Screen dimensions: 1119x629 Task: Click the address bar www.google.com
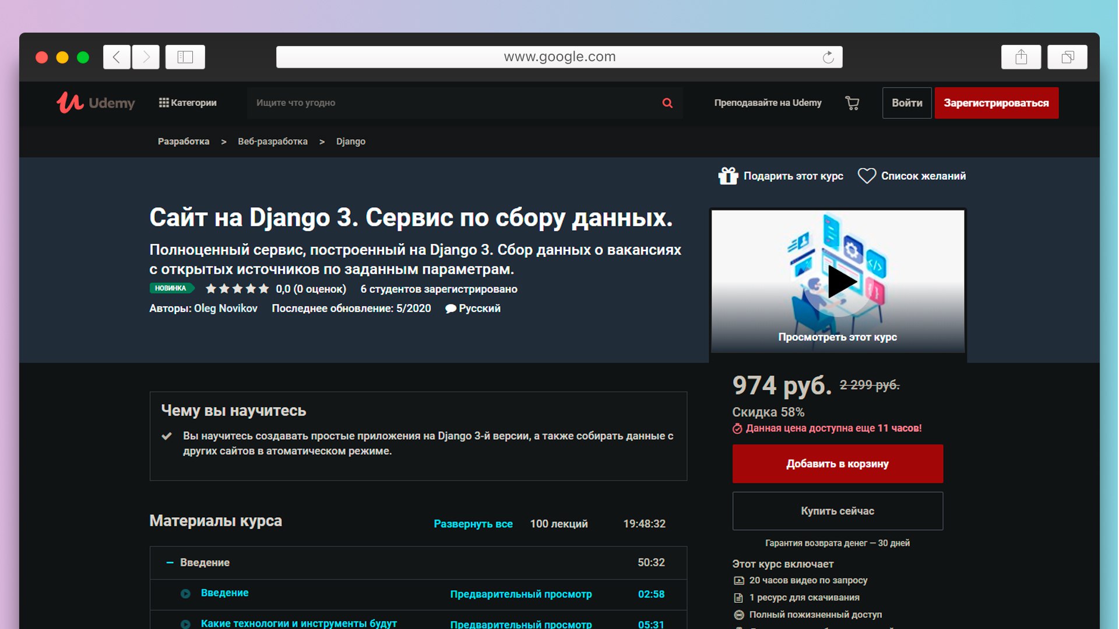pos(559,57)
